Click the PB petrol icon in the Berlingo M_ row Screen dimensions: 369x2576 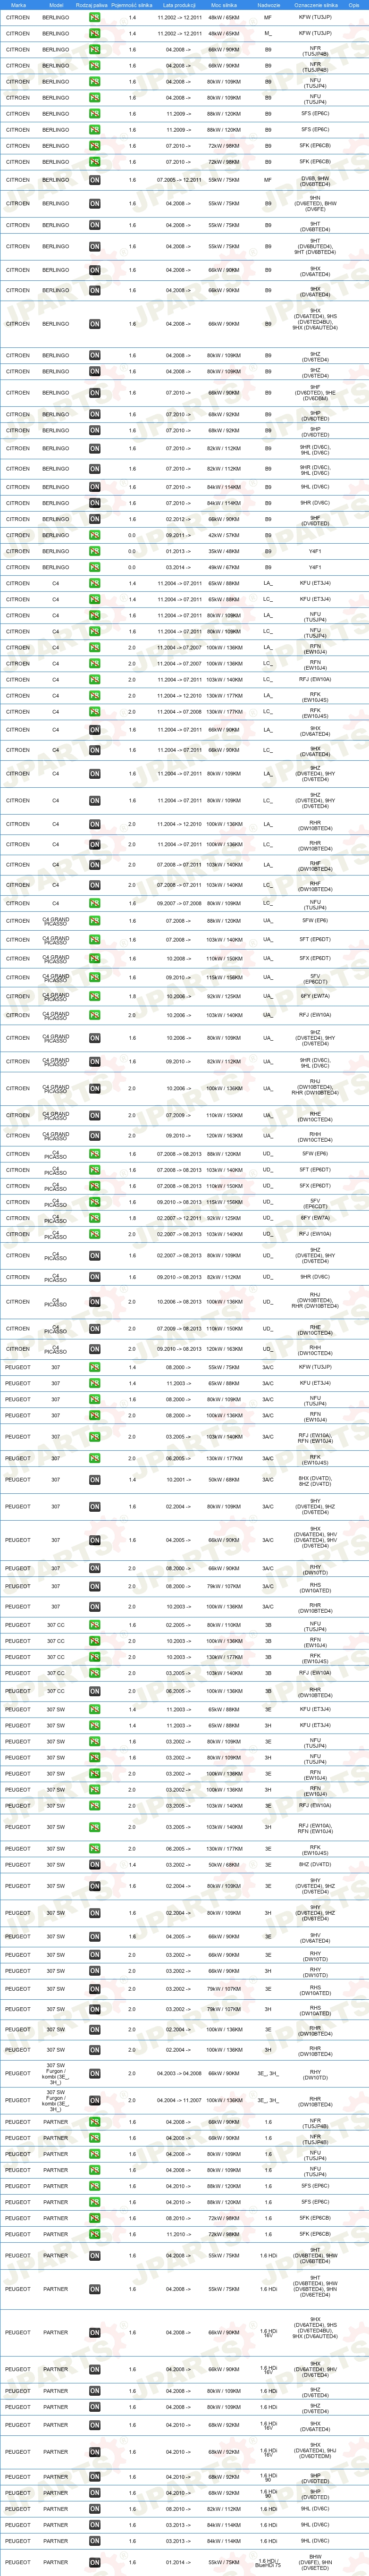tap(94, 33)
